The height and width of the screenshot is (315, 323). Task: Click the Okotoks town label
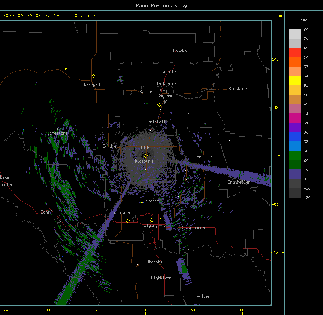[x=154, y=262]
